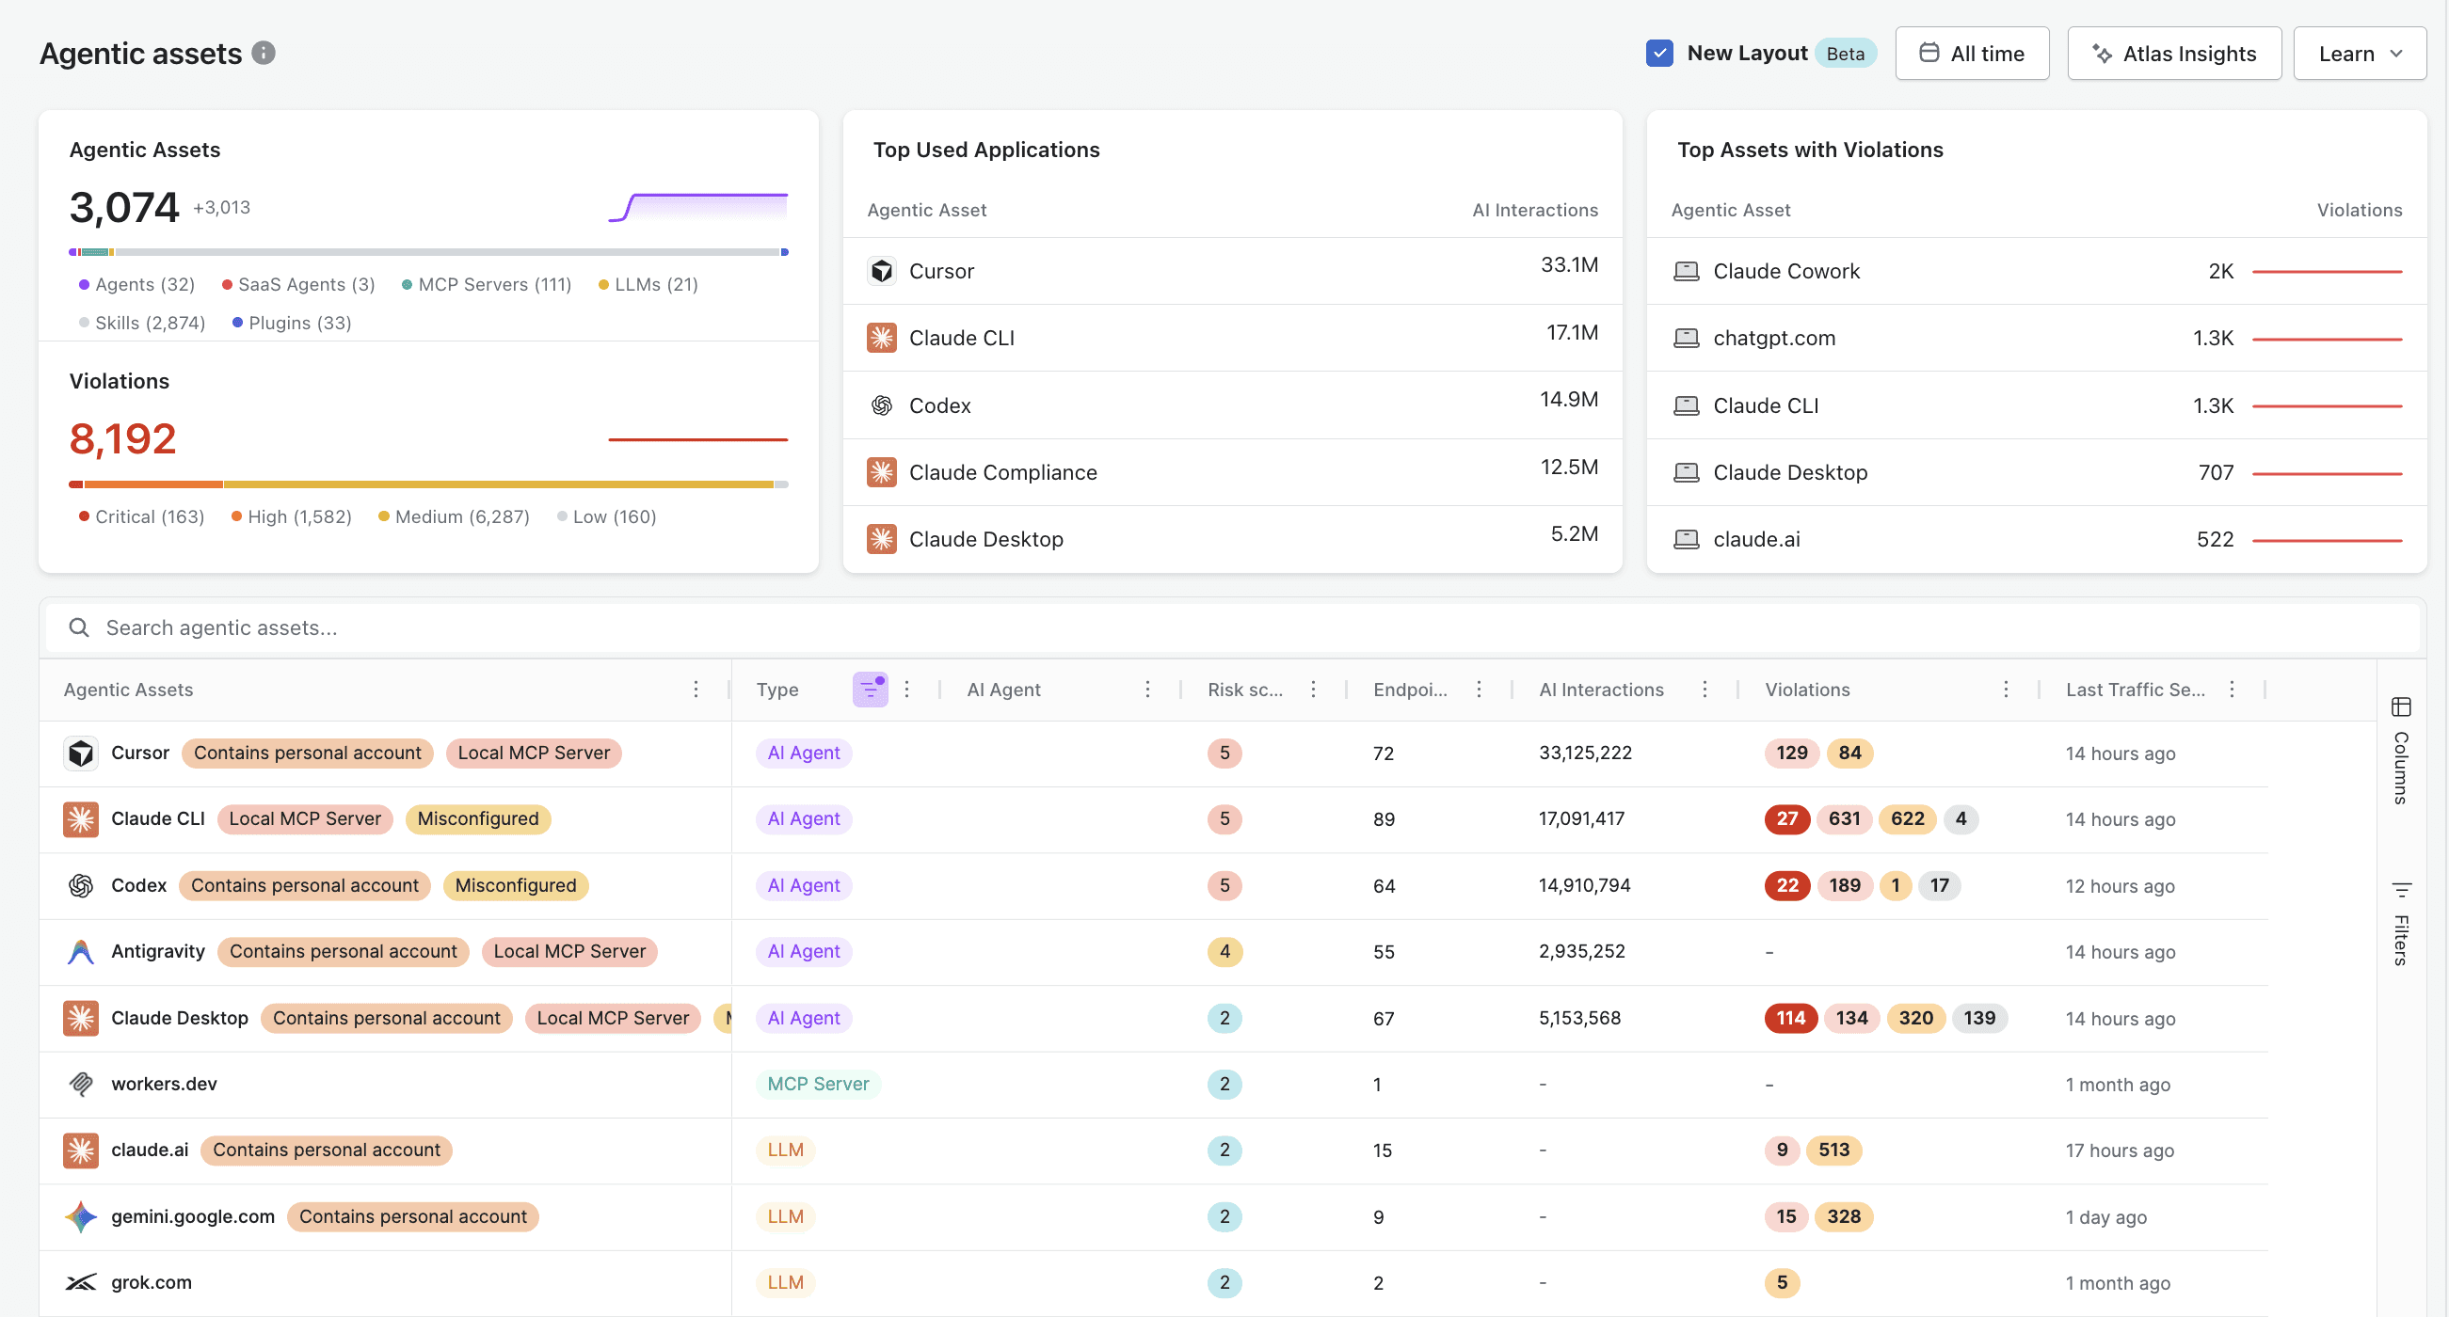Click claude.ai laptop icon in Top Assets
This screenshot has width=2449, height=1317.
(x=1686, y=539)
